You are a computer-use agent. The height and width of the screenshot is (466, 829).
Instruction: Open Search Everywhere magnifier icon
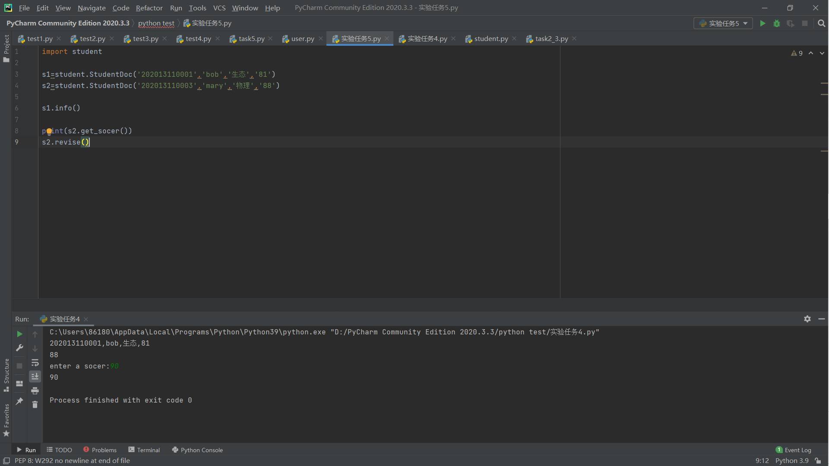coord(821,23)
